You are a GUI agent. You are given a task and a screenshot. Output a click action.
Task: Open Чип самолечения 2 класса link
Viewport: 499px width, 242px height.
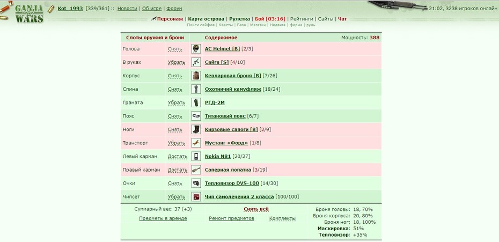[239, 197]
